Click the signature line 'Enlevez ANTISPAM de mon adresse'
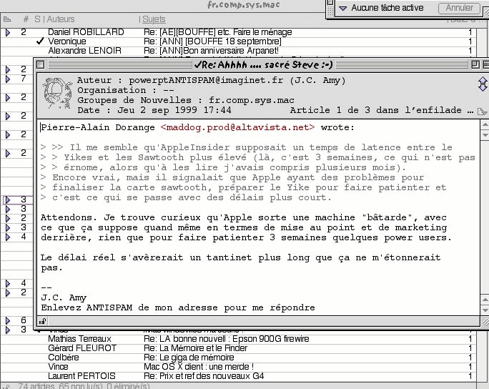The width and height of the screenshot is (489, 389). [178, 308]
